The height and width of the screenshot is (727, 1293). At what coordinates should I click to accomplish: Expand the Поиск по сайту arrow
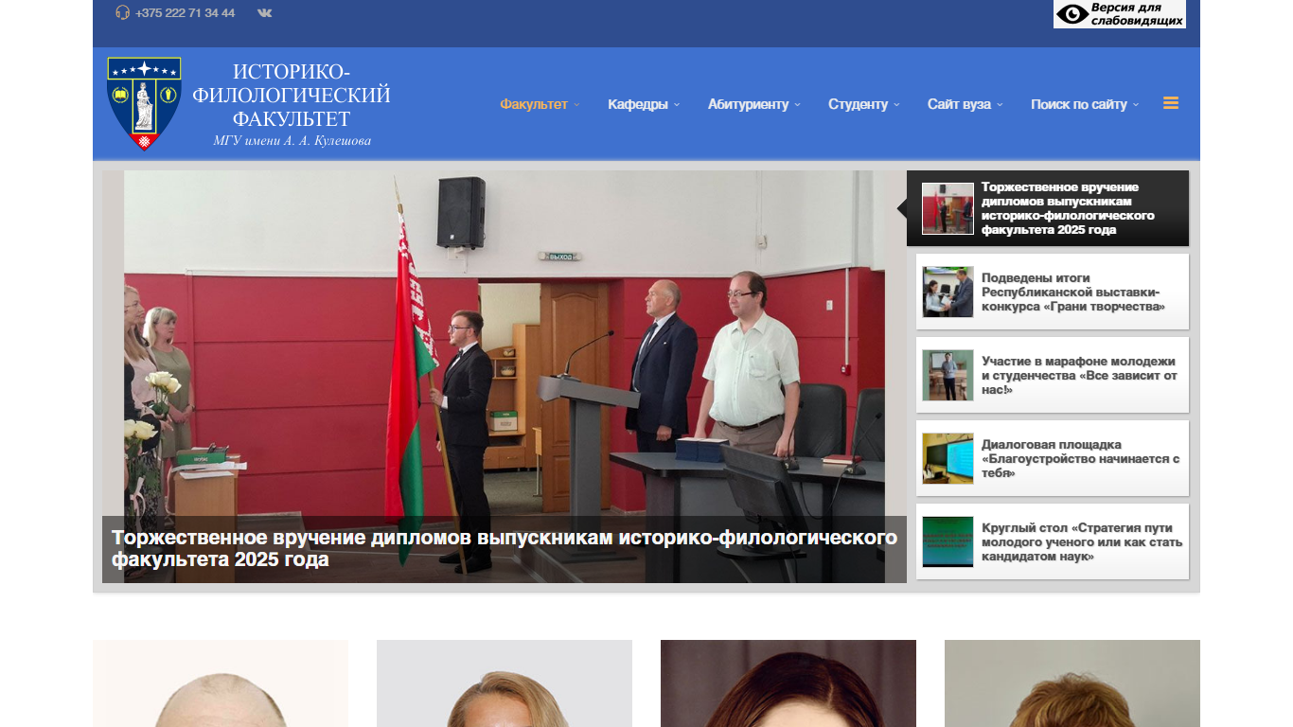[1136, 105]
